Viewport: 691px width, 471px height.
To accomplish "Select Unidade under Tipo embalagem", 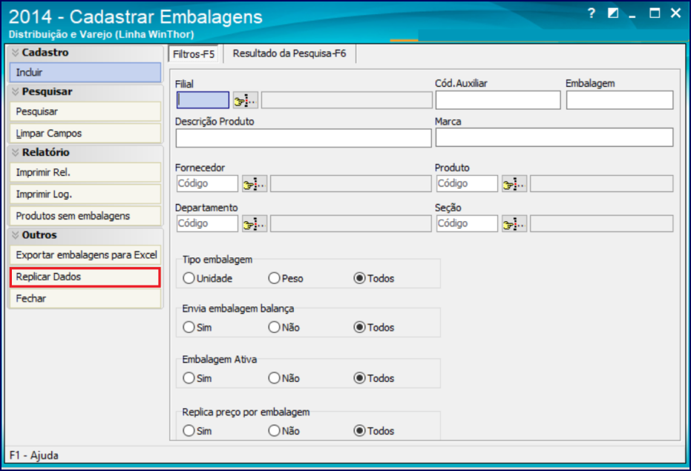I will [189, 278].
